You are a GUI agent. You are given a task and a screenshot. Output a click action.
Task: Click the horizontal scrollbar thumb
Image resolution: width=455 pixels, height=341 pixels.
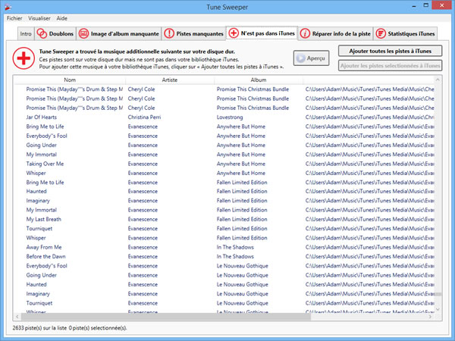(165, 317)
